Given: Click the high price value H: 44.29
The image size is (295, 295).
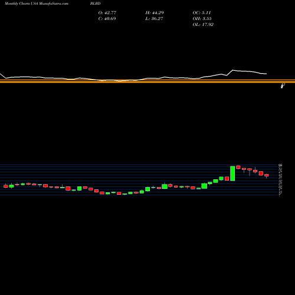Looking at the screenshot, I should pyautogui.click(x=155, y=13).
